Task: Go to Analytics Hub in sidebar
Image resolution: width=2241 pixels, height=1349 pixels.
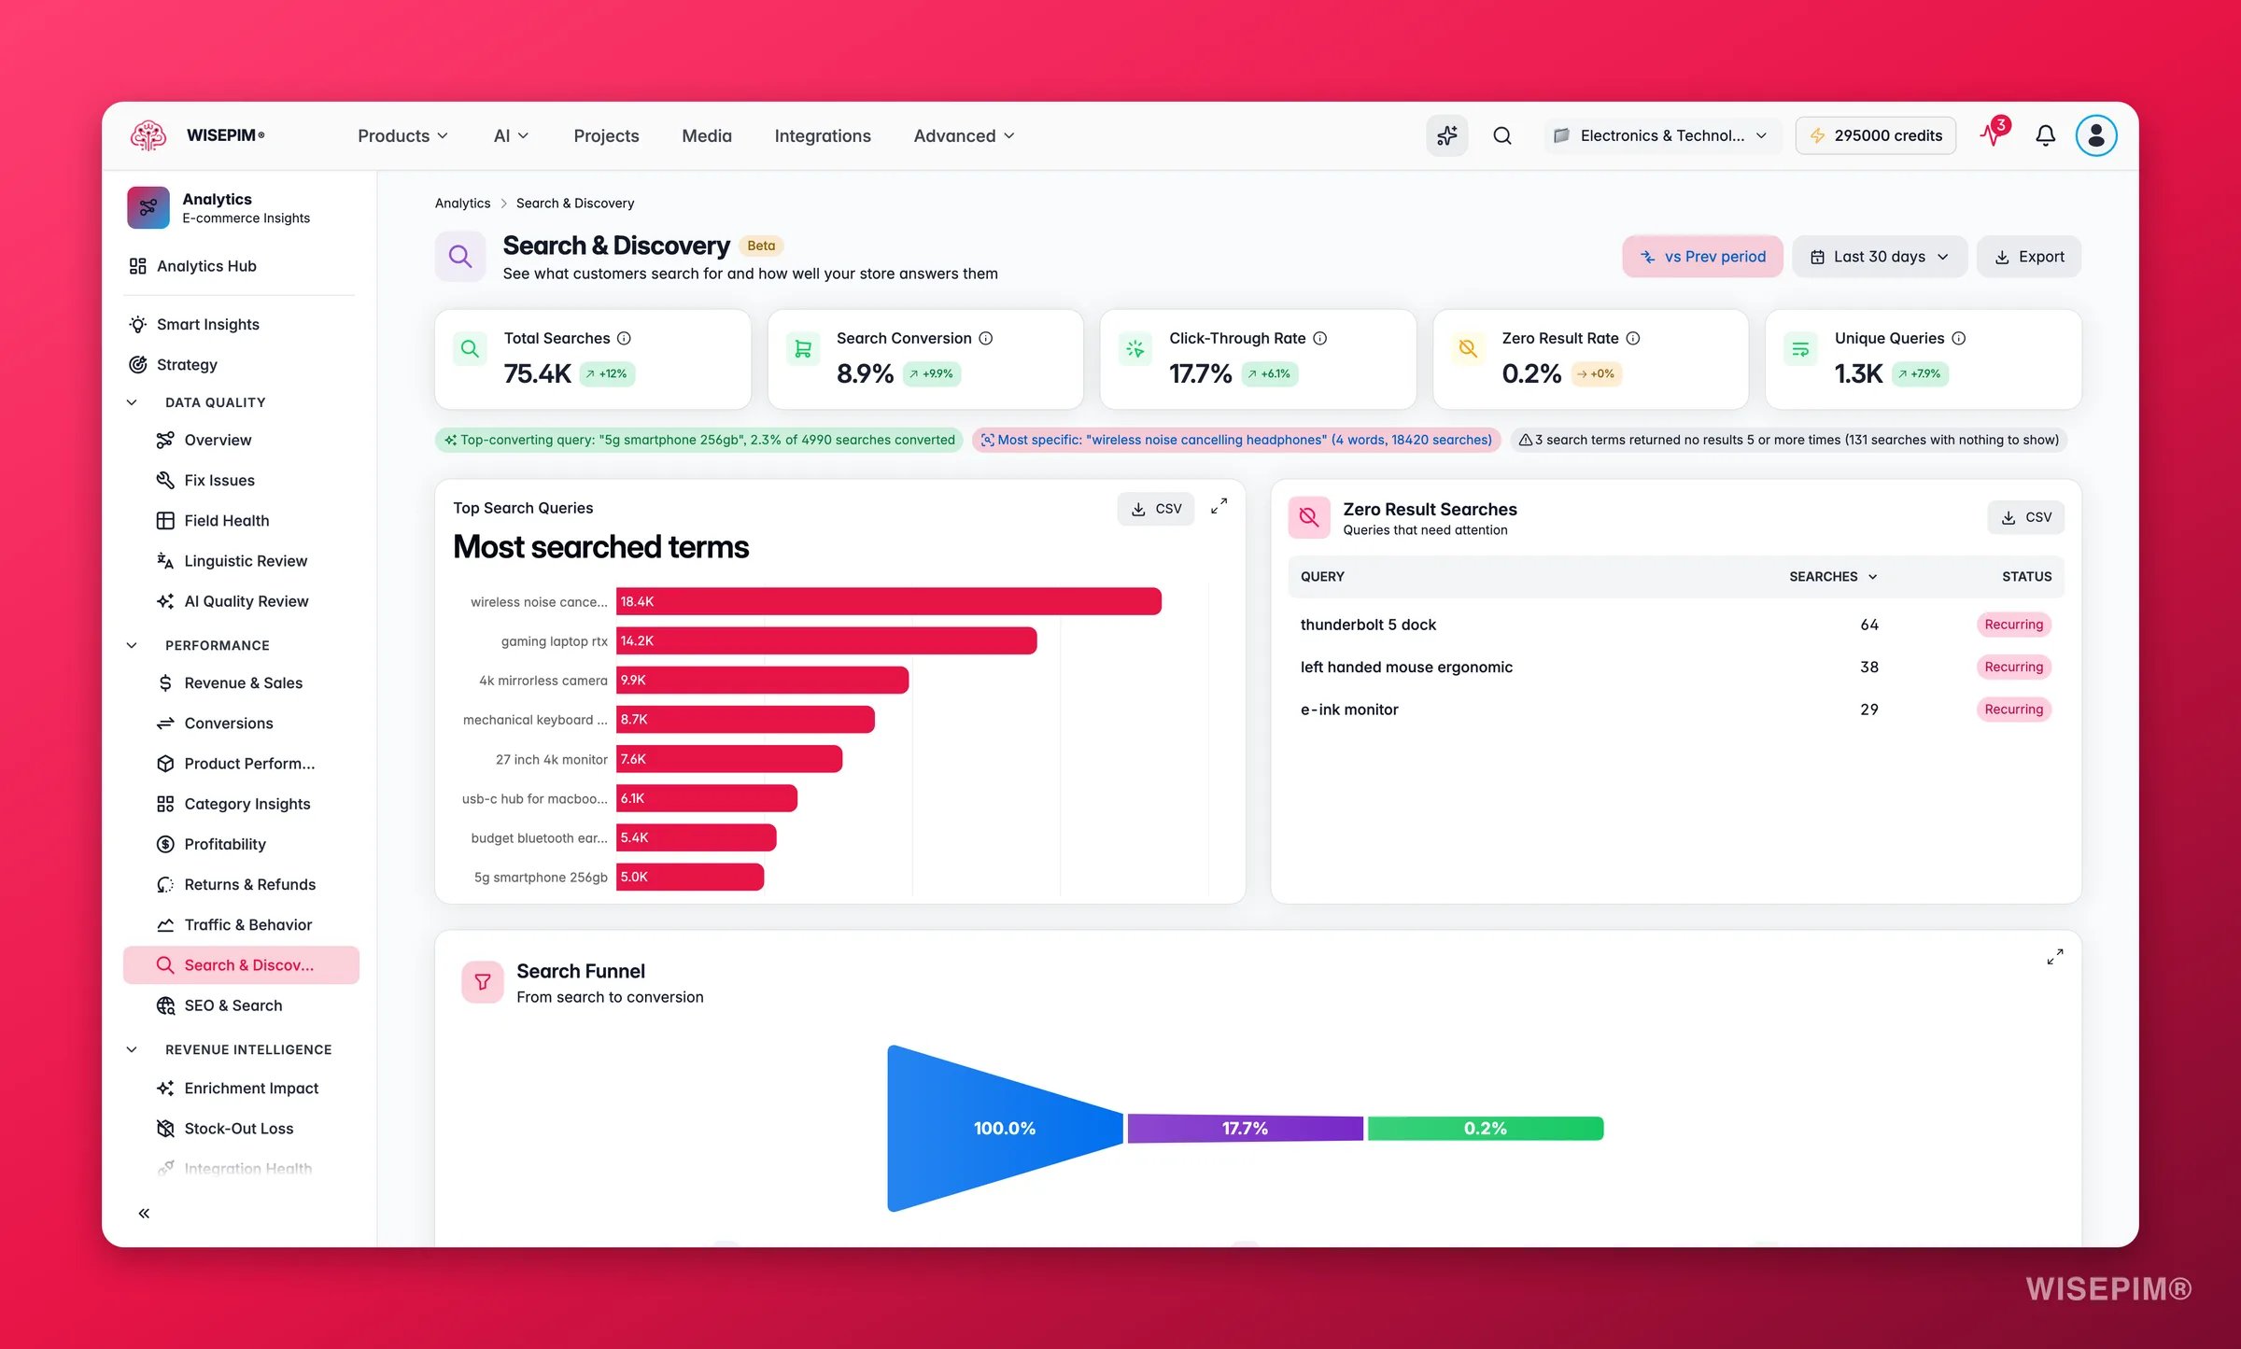Action: [x=240, y=266]
